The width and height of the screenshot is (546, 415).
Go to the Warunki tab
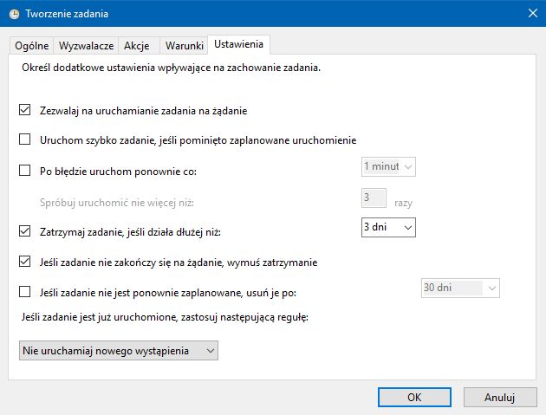click(x=183, y=46)
